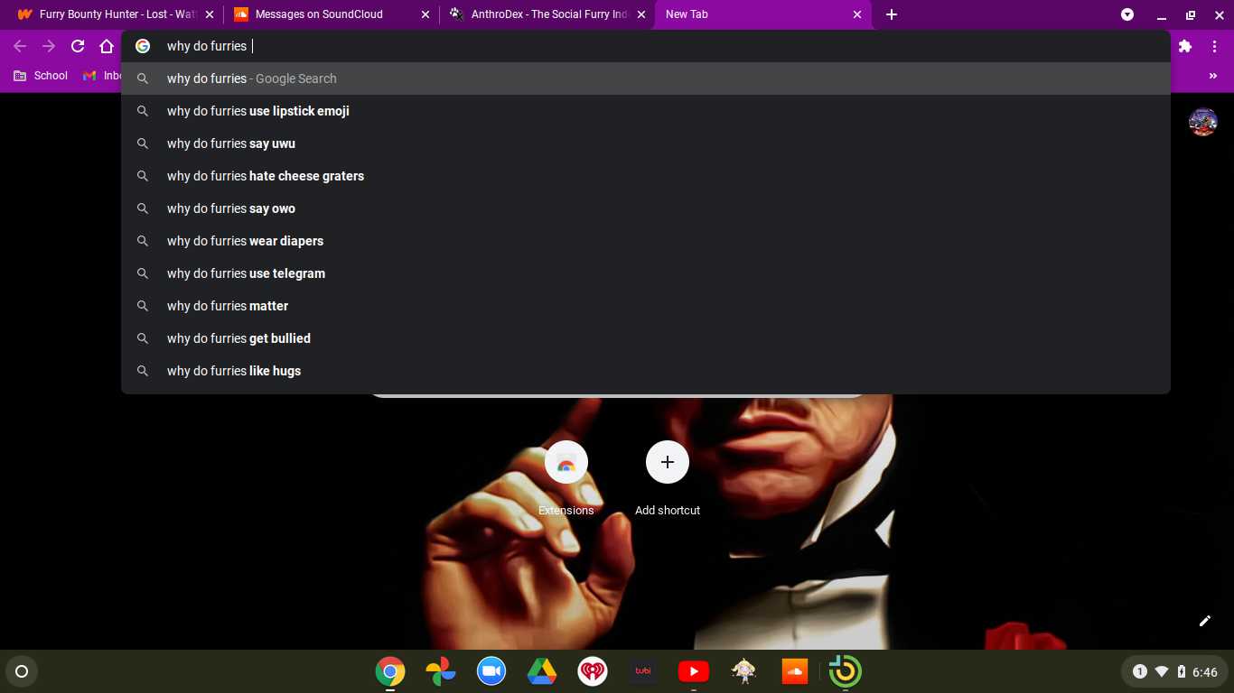The height and width of the screenshot is (693, 1234).
Task: Click the battery icon in system tray
Action: [x=1182, y=671]
